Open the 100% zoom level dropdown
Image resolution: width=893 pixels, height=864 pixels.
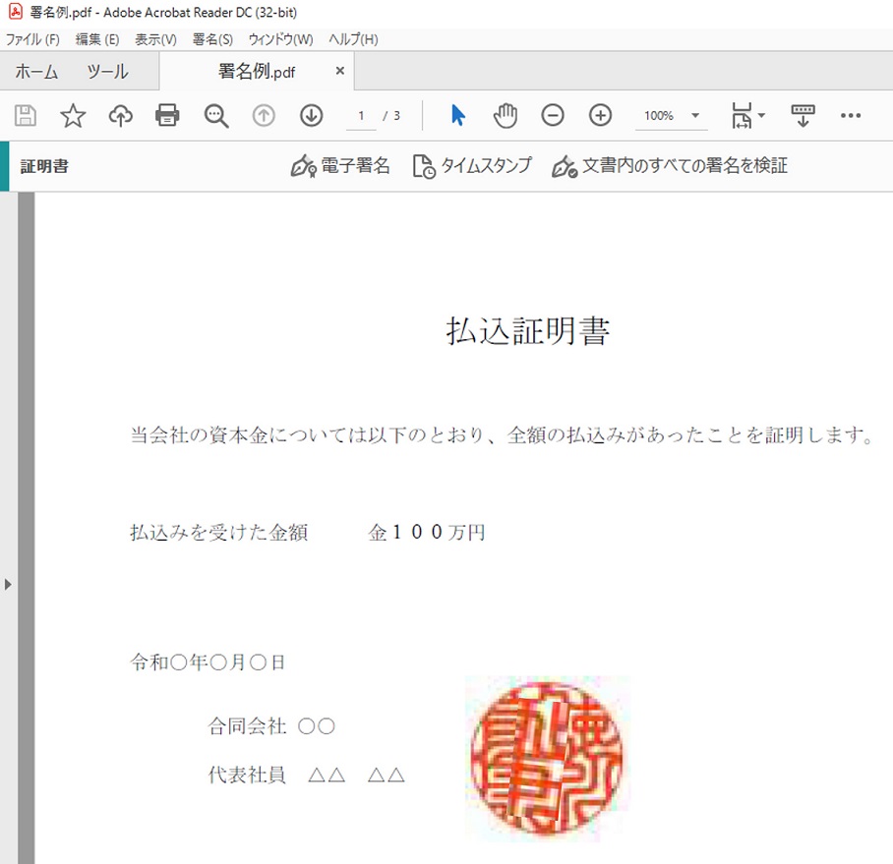(673, 116)
